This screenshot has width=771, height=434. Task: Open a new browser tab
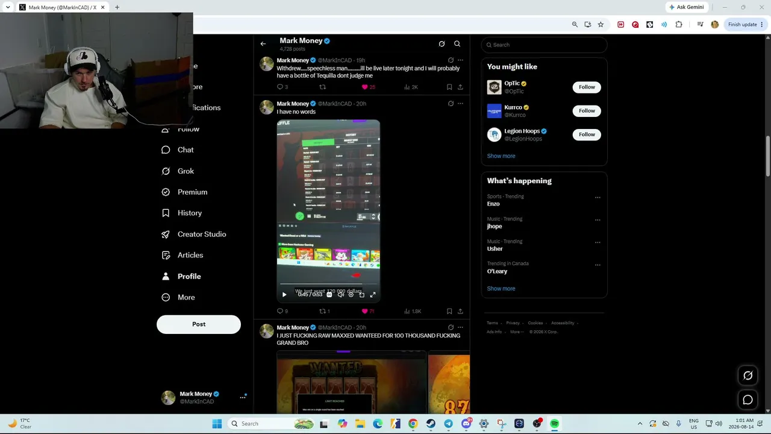117,7
